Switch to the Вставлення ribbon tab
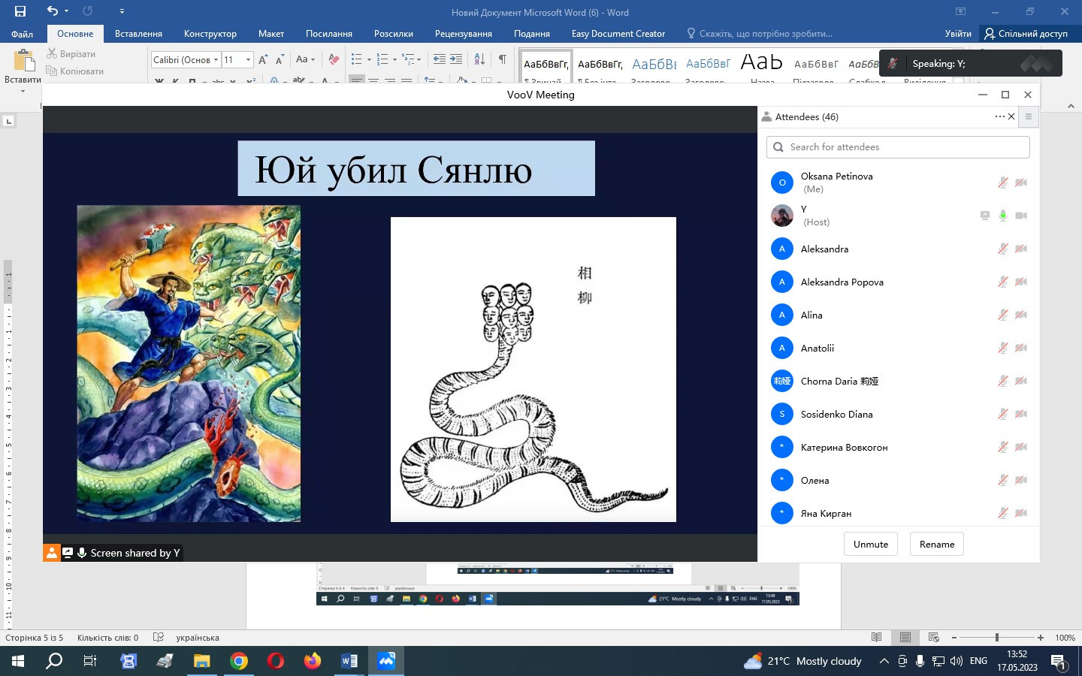This screenshot has width=1082, height=676. coord(138,34)
